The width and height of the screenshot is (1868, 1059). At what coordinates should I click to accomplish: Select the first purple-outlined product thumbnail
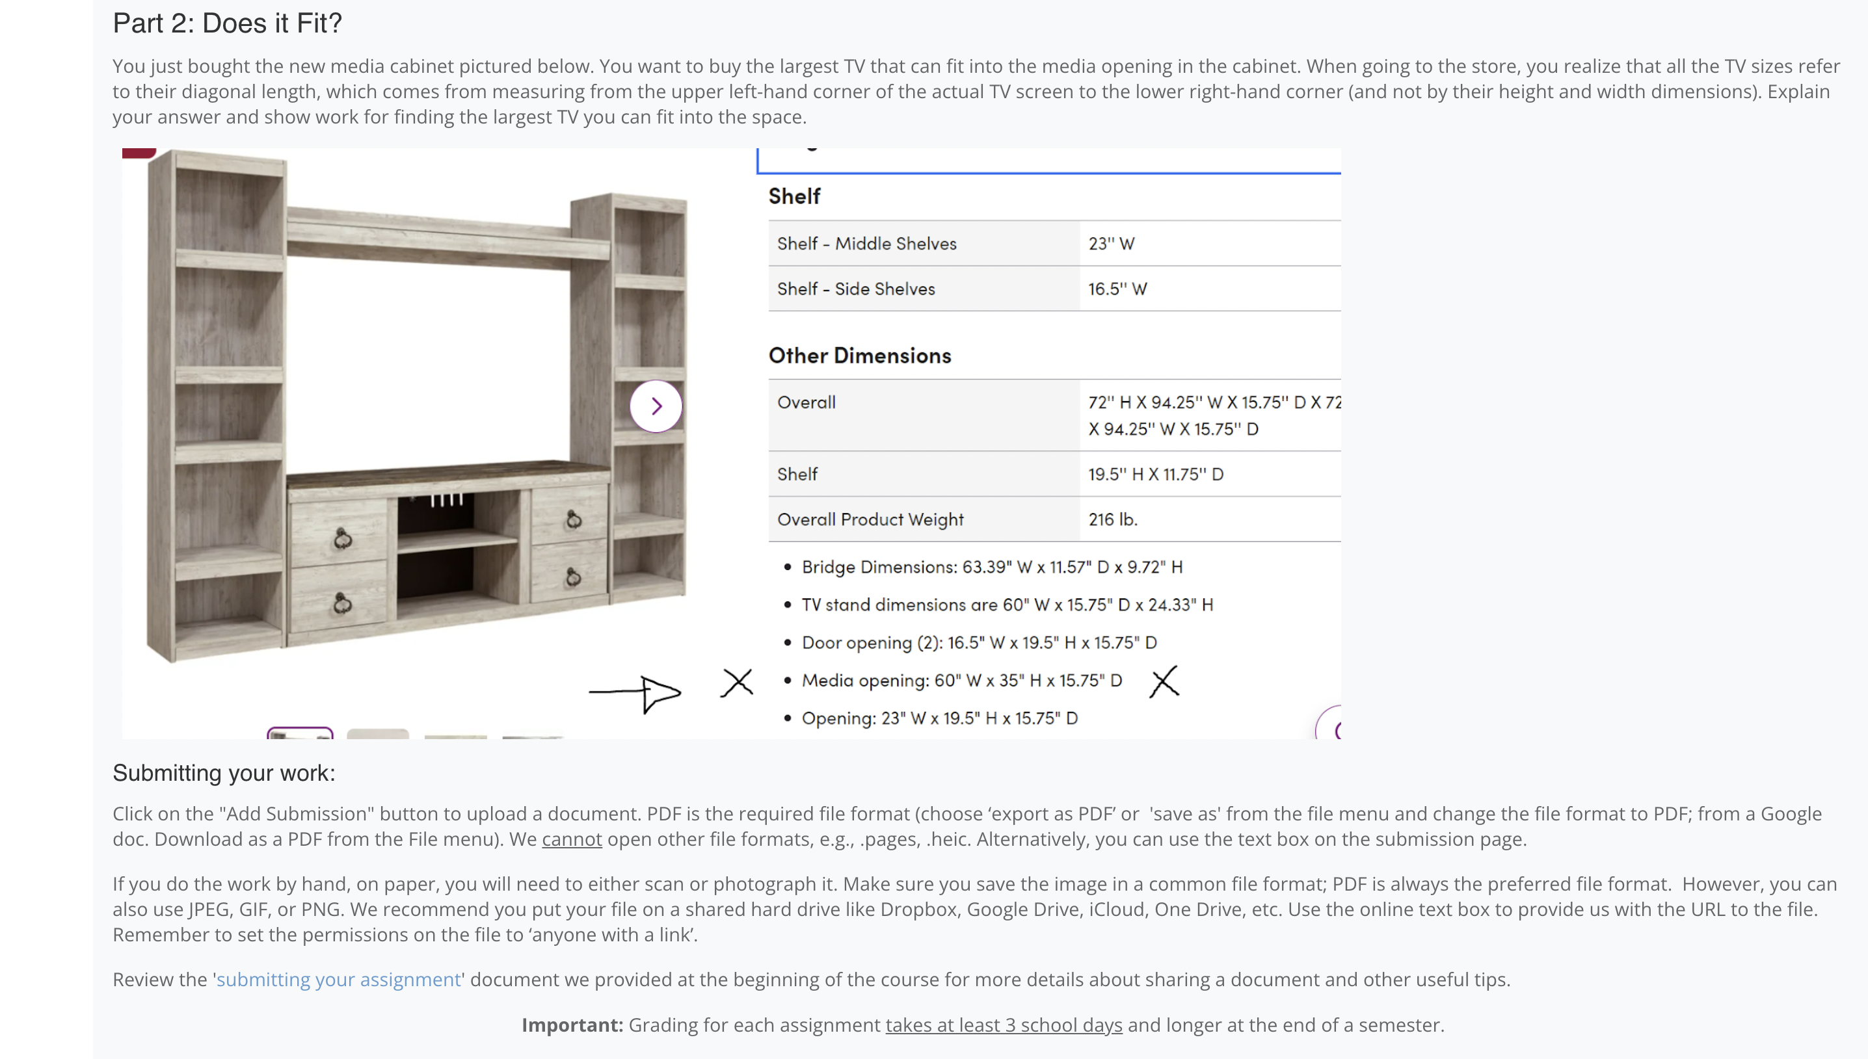[x=301, y=731]
